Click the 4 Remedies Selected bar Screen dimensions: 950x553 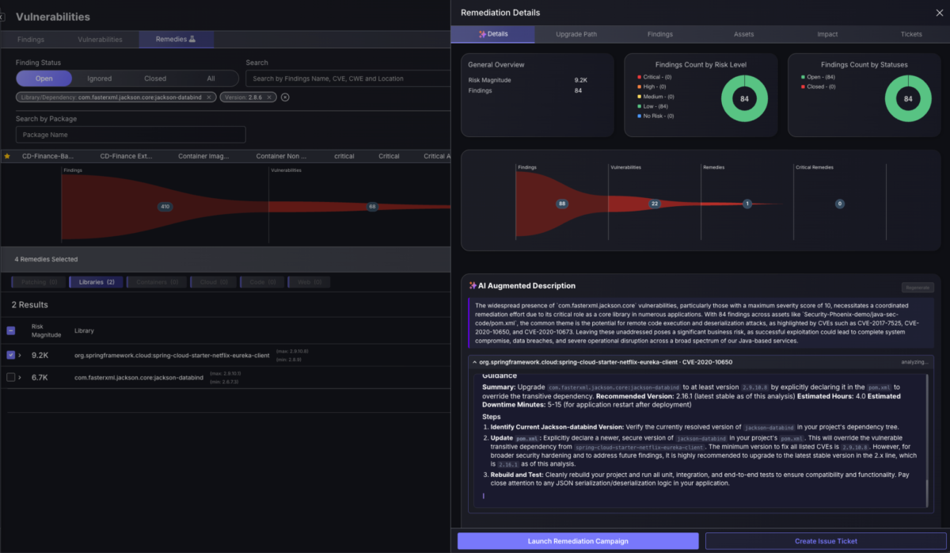point(226,259)
